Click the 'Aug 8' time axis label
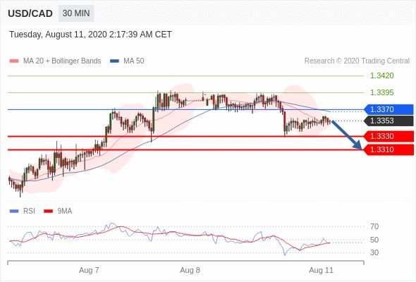This screenshot has height=282, width=416. pyautogui.click(x=190, y=270)
